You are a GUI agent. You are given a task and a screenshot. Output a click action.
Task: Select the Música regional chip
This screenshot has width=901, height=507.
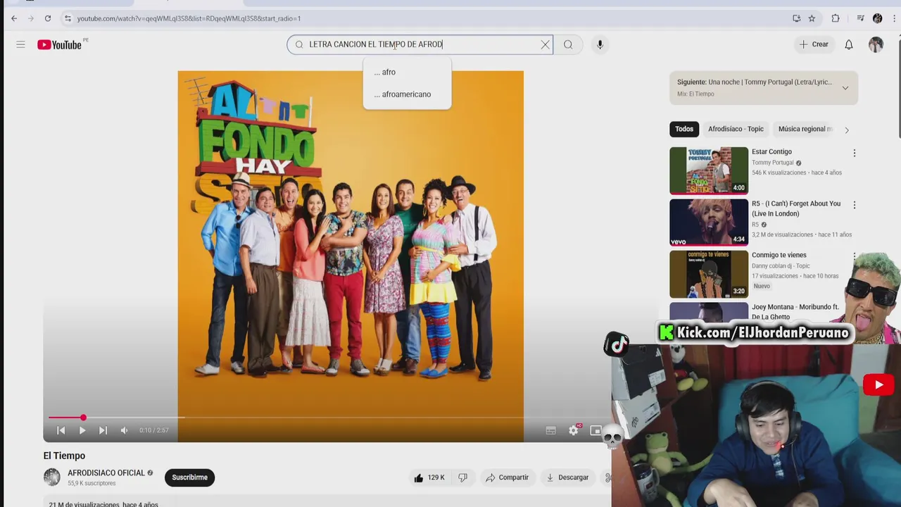[805, 129]
